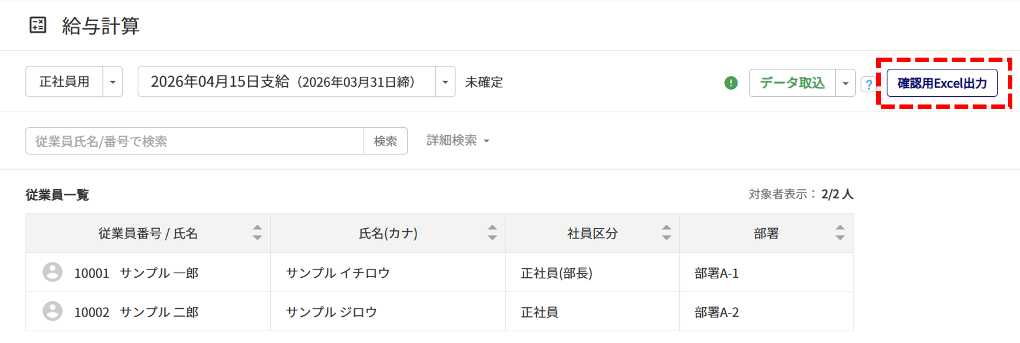1020x343 pixels.
Task: Open the 正社員用 dropdown arrow
Action: coord(113,82)
